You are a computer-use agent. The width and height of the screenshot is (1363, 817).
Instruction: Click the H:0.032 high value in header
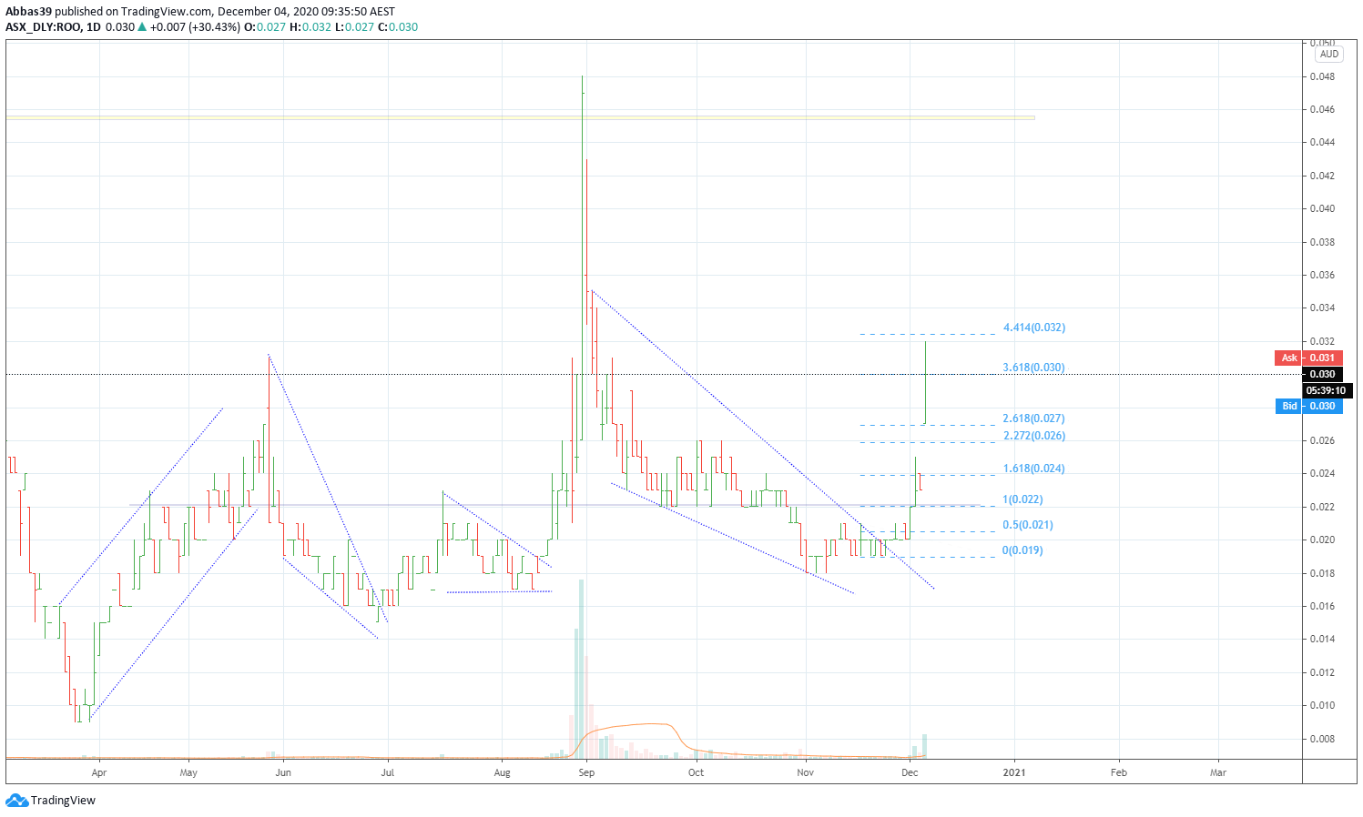[310, 27]
